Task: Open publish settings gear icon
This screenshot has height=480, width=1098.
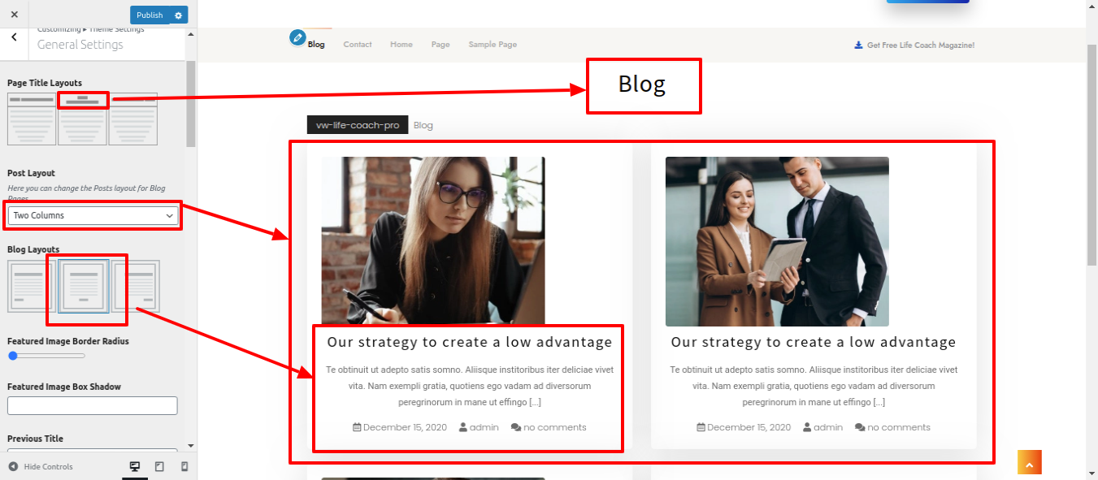Action: [x=179, y=15]
